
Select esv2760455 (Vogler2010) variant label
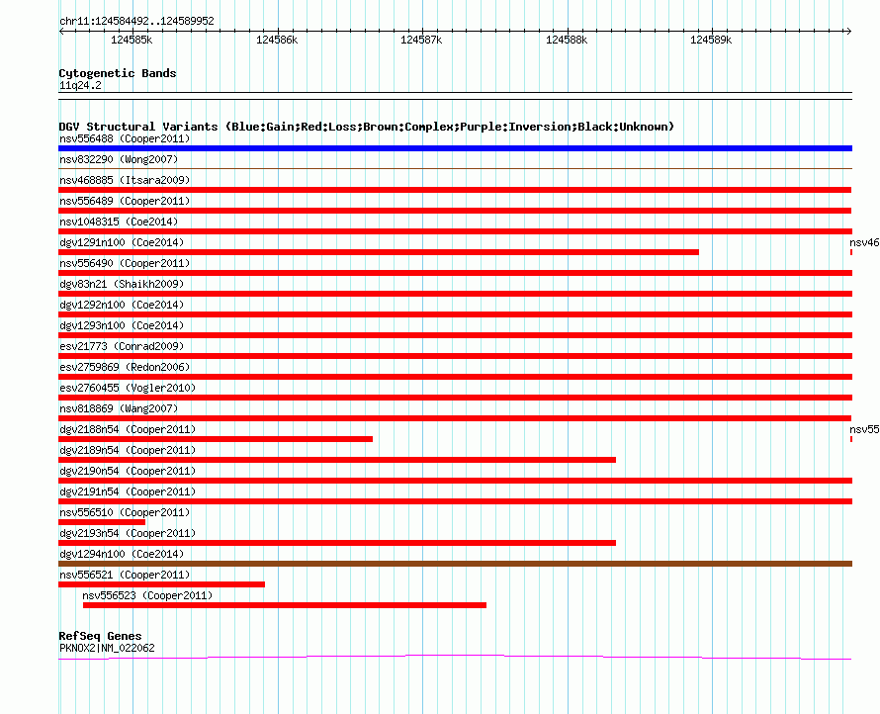128,388
